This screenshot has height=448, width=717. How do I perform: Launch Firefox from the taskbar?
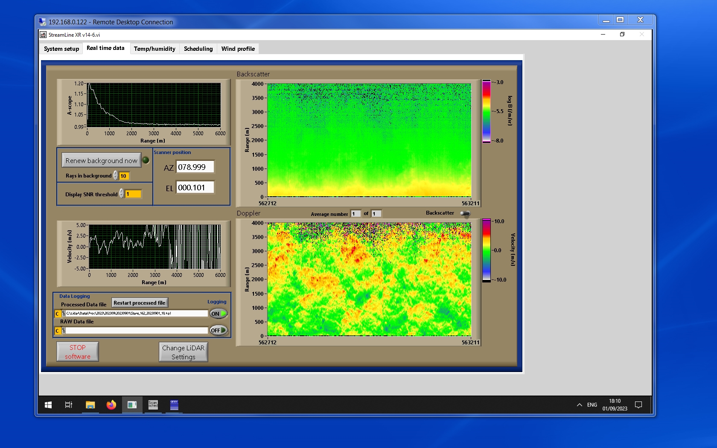click(111, 404)
